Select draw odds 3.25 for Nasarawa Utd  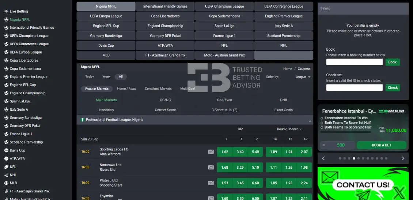click(x=240, y=168)
